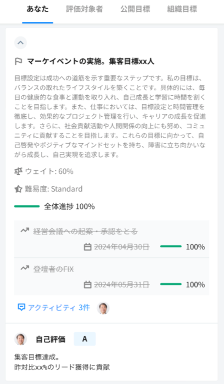Click the activity comment bubble icon
Image resolution: width=224 pixels, height=384 pixels.
(x=21, y=307)
